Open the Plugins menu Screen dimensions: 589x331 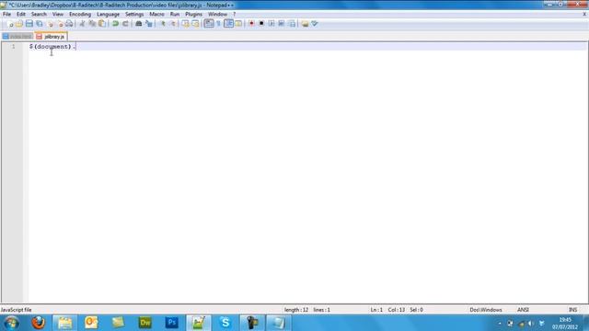pyautogui.click(x=194, y=15)
